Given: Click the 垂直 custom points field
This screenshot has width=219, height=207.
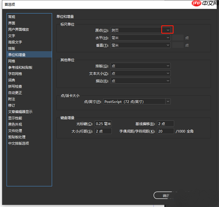Looking at the screenshot, I should pyautogui.click(x=178, y=45).
